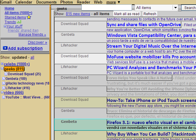
Task: Select Reader in the top bar
Action: pos(83,2)
